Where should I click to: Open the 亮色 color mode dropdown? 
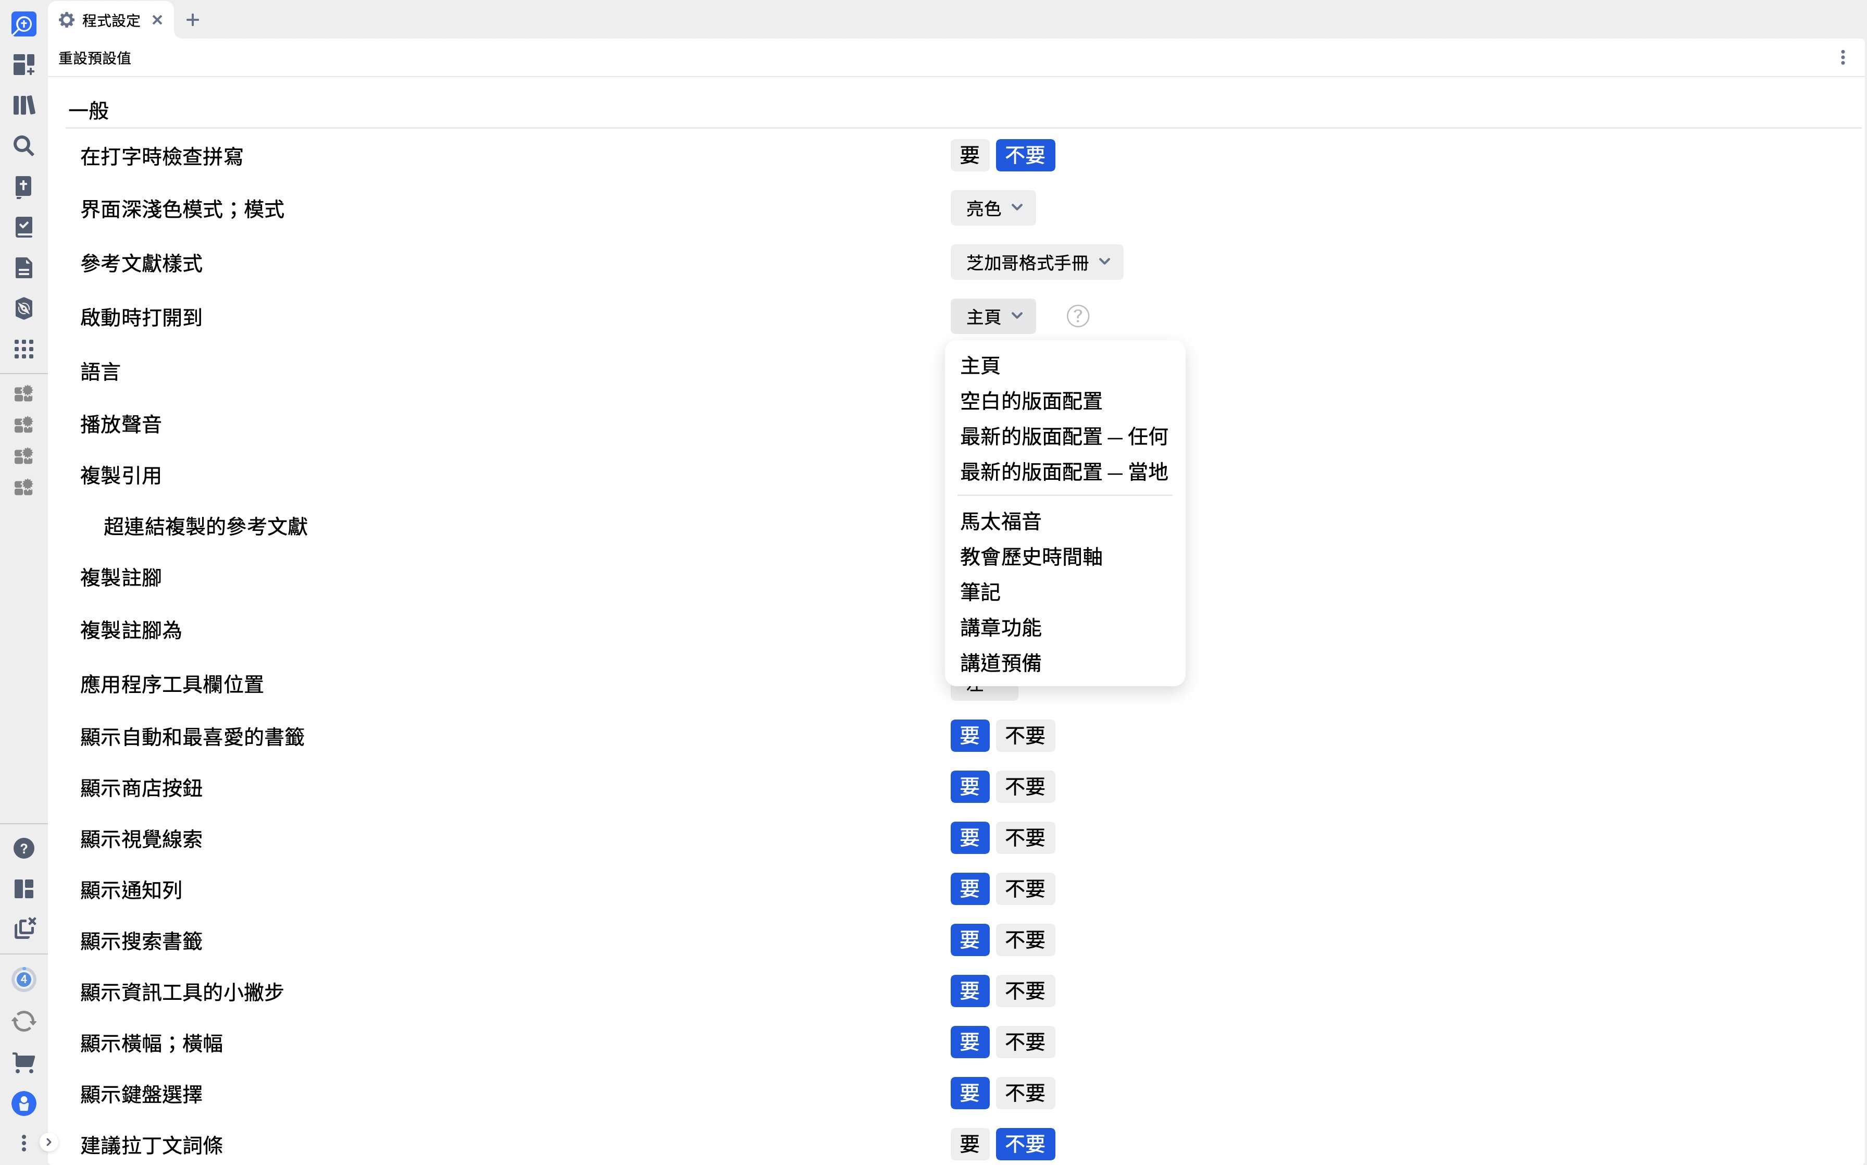point(992,208)
